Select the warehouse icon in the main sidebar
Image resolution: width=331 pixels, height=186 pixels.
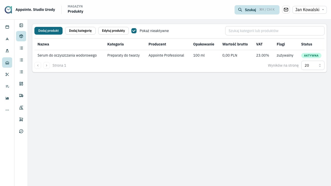coord(7,63)
